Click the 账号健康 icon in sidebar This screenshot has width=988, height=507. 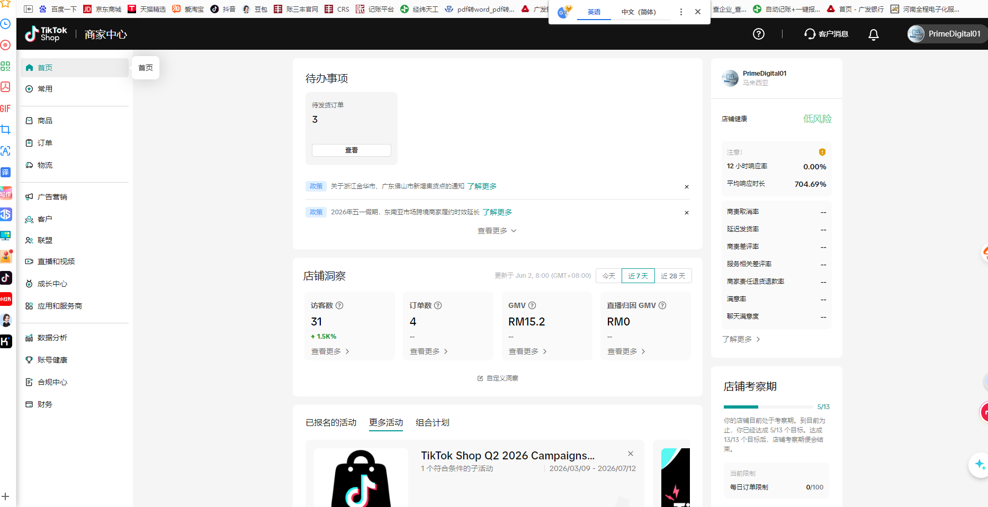point(29,360)
